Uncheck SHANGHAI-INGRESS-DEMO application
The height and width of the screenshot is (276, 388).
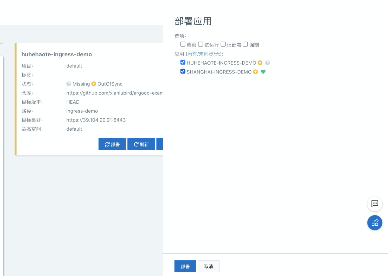183,71
